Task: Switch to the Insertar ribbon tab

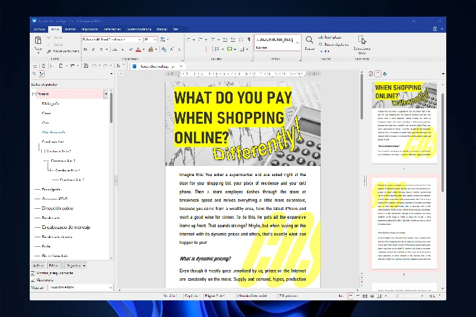Action: point(70,29)
